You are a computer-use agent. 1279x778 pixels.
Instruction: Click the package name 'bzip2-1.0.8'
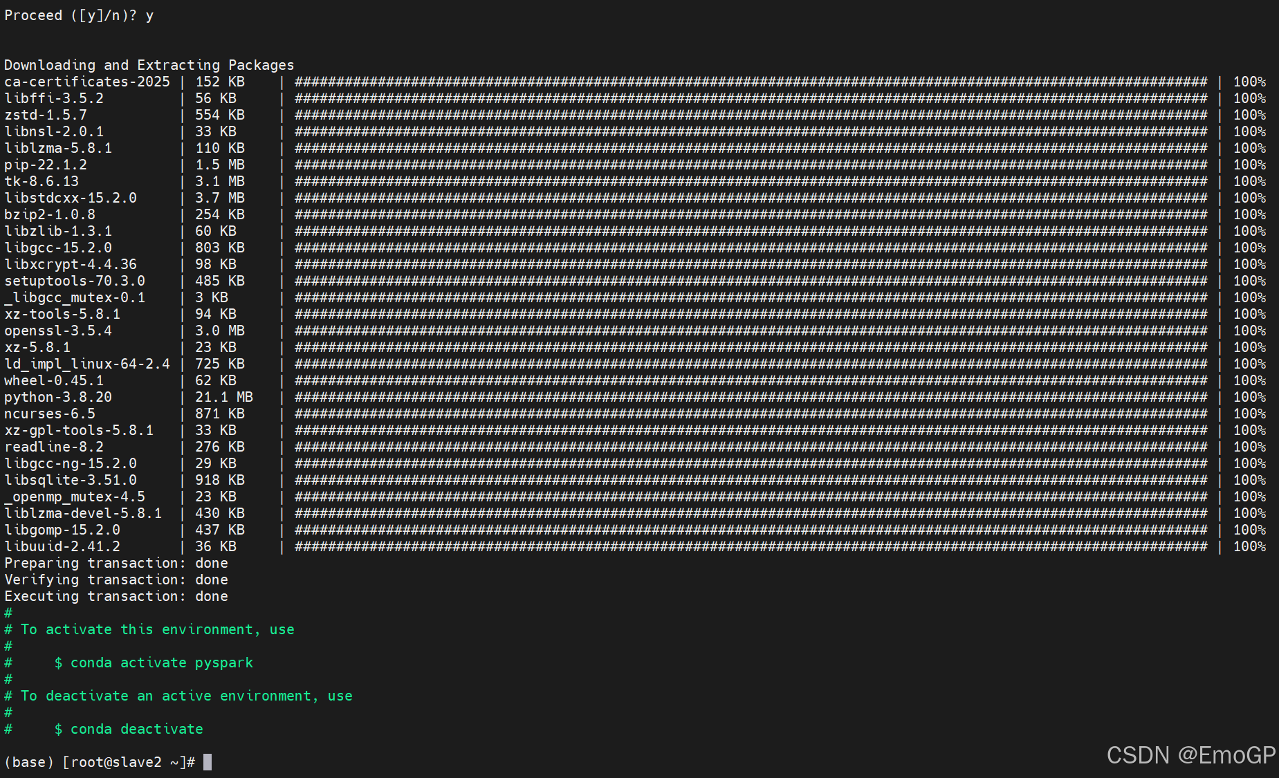click(x=50, y=214)
